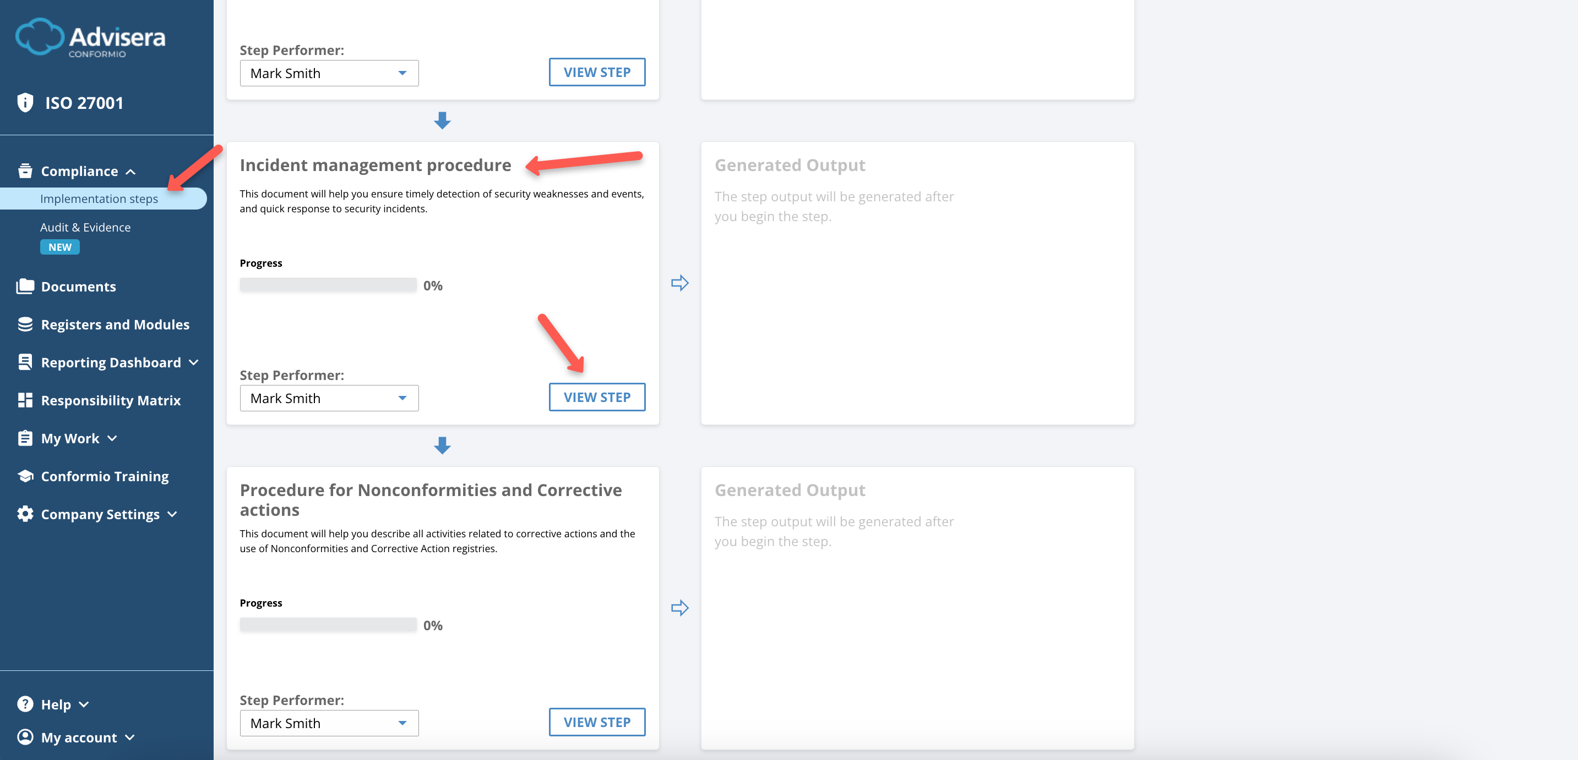Click right arrow beside Incident management procedure
Image resolution: width=1578 pixels, height=760 pixels.
679,283
